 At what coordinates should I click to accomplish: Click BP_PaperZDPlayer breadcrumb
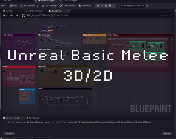tap(39, 15)
